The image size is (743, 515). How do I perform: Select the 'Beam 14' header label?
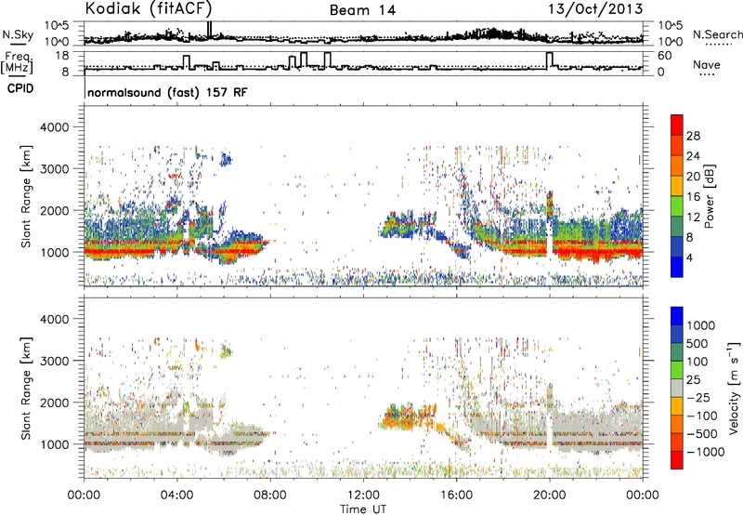point(362,10)
